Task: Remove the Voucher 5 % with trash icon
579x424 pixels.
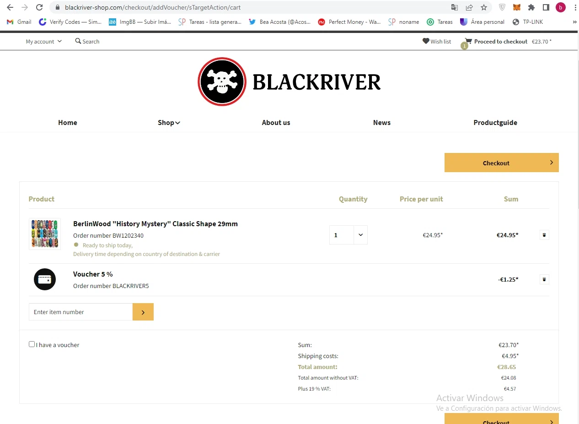Action: pos(544,279)
